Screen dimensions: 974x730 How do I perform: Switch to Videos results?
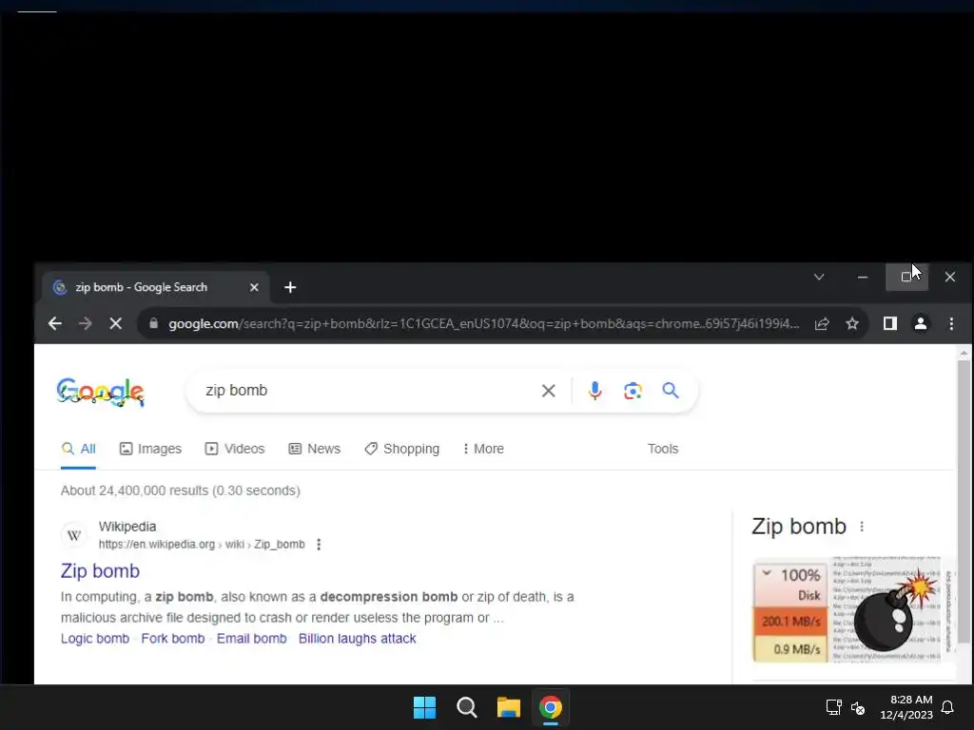pyautogui.click(x=235, y=449)
